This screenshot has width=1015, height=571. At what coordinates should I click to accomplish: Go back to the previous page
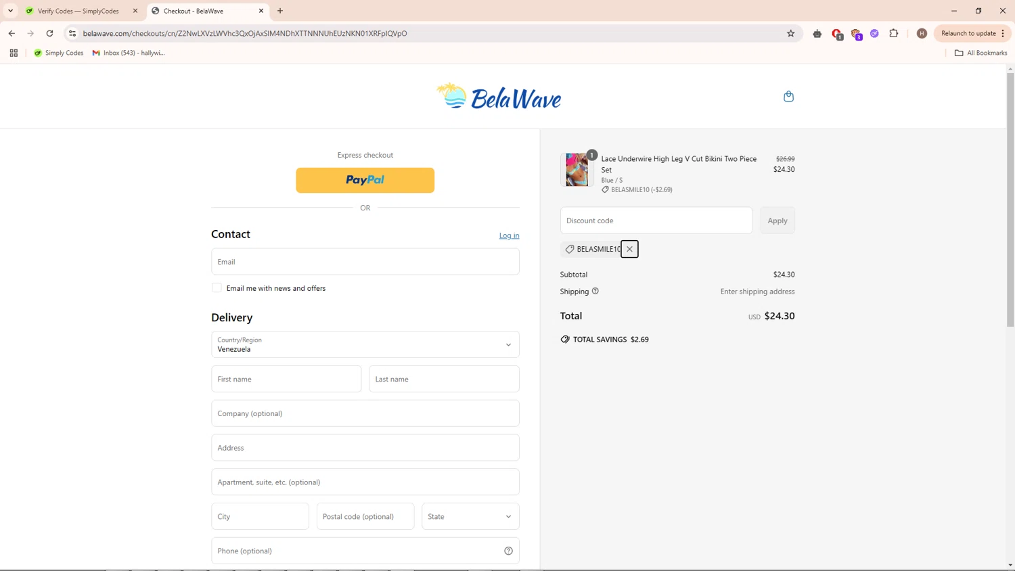coord(12,33)
